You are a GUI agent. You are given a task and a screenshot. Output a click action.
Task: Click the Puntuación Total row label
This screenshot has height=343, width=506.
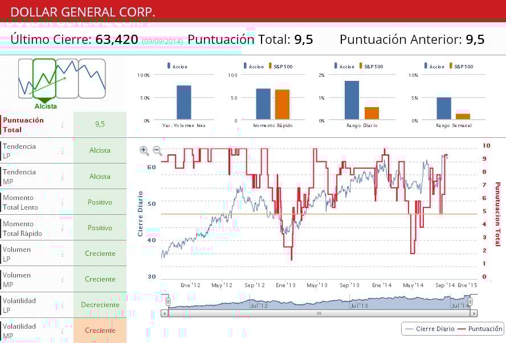coord(23,125)
